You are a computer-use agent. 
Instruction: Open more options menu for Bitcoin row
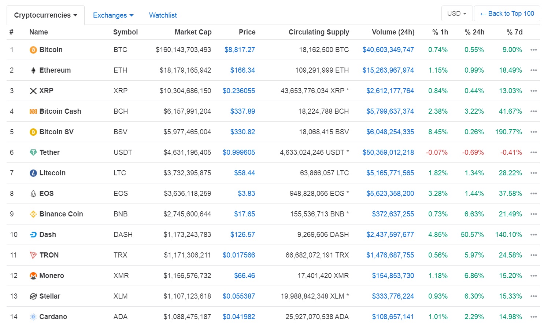(533, 50)
